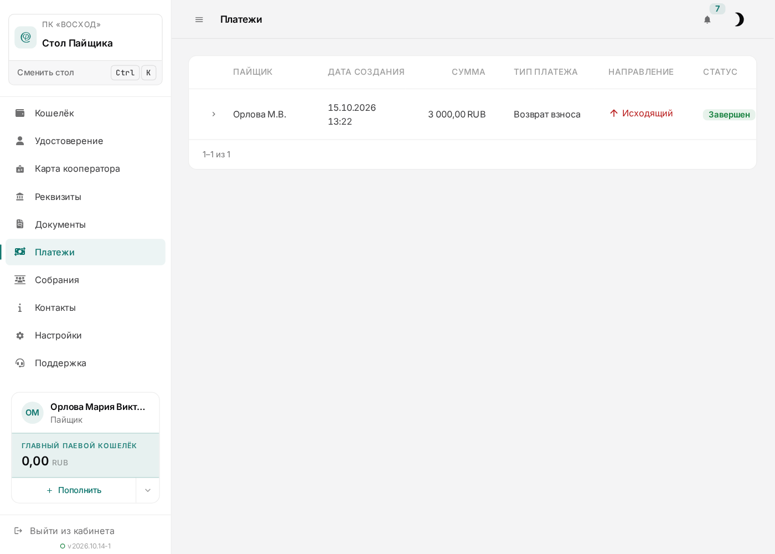Open Документы section
The width and height of the screenshot is (775, 554).
click(85, 224)
